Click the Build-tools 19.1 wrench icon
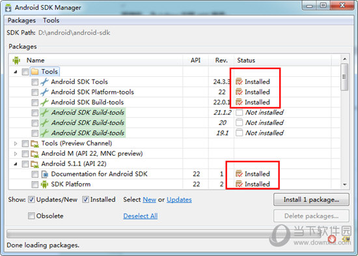The image size is (358, 256). click(44, 133)
